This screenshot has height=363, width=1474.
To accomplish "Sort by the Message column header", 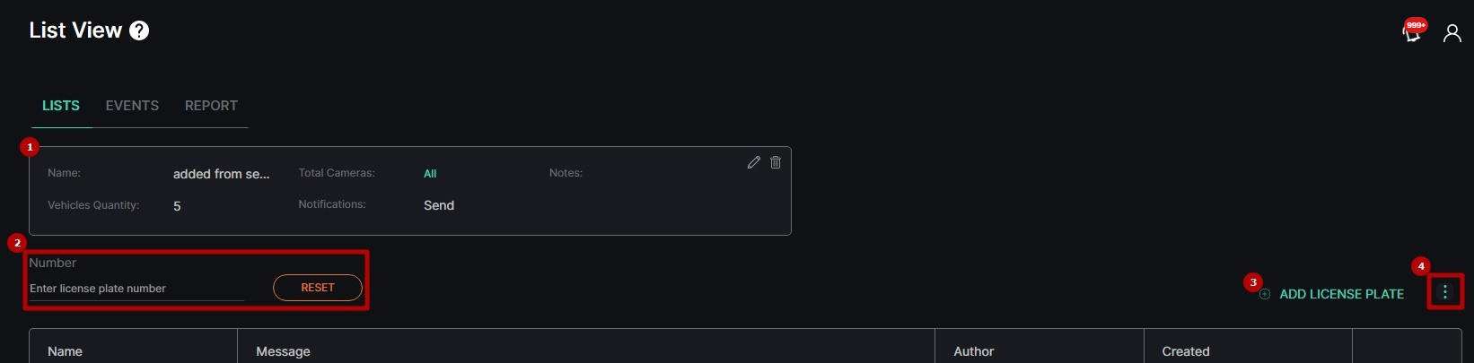I will tap(283, 351).
